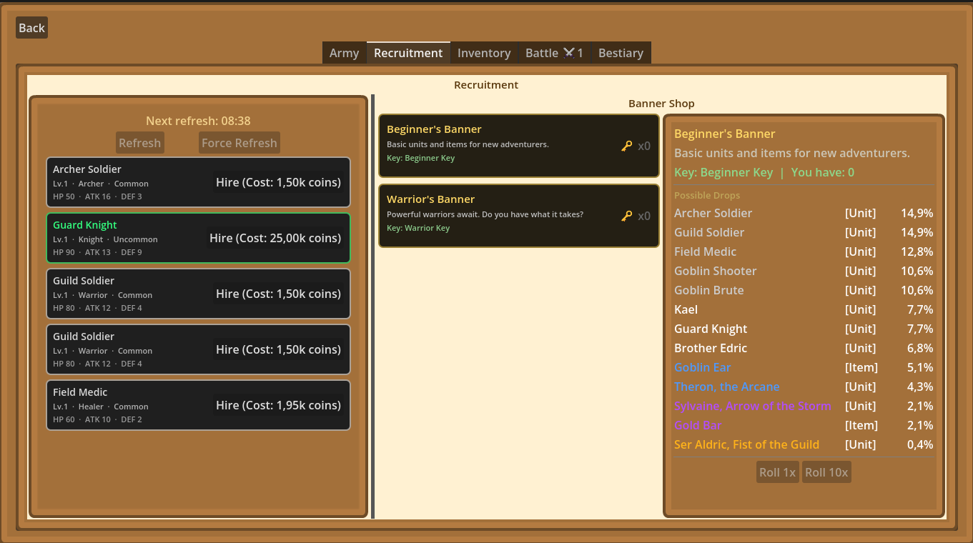Click the Force Refresh button
Image resolution: width=973 pixels, height=543 pixels.
(x=239, y=143)
